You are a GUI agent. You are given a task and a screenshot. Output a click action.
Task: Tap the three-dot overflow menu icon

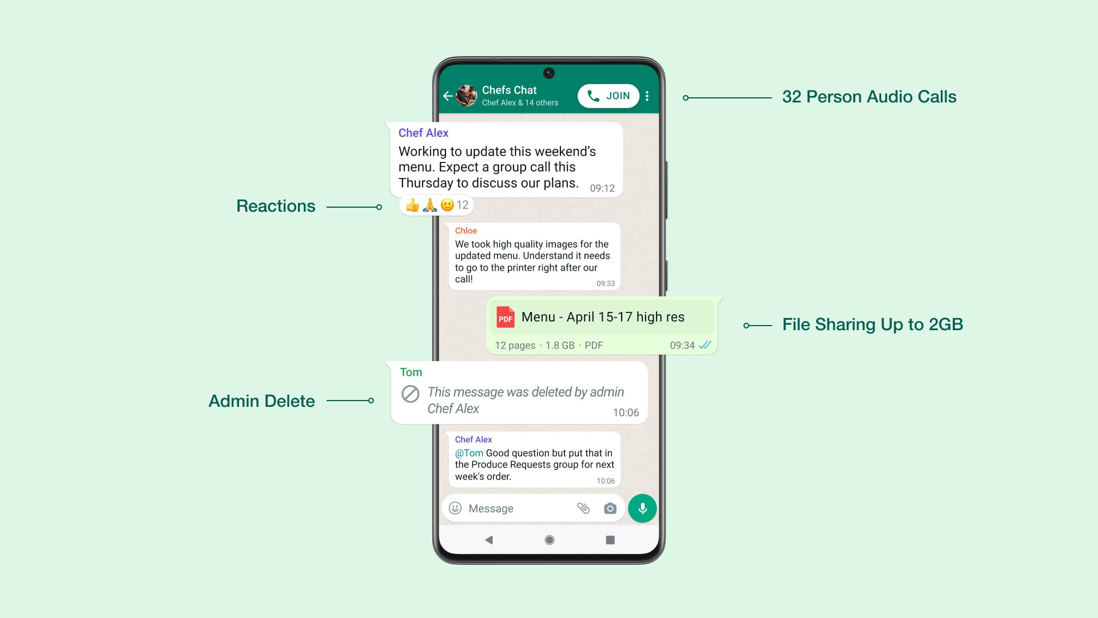pos(646,96)
